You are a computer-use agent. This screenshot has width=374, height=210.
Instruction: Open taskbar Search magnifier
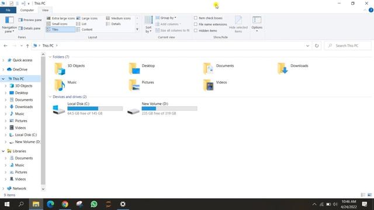(21, 204)
